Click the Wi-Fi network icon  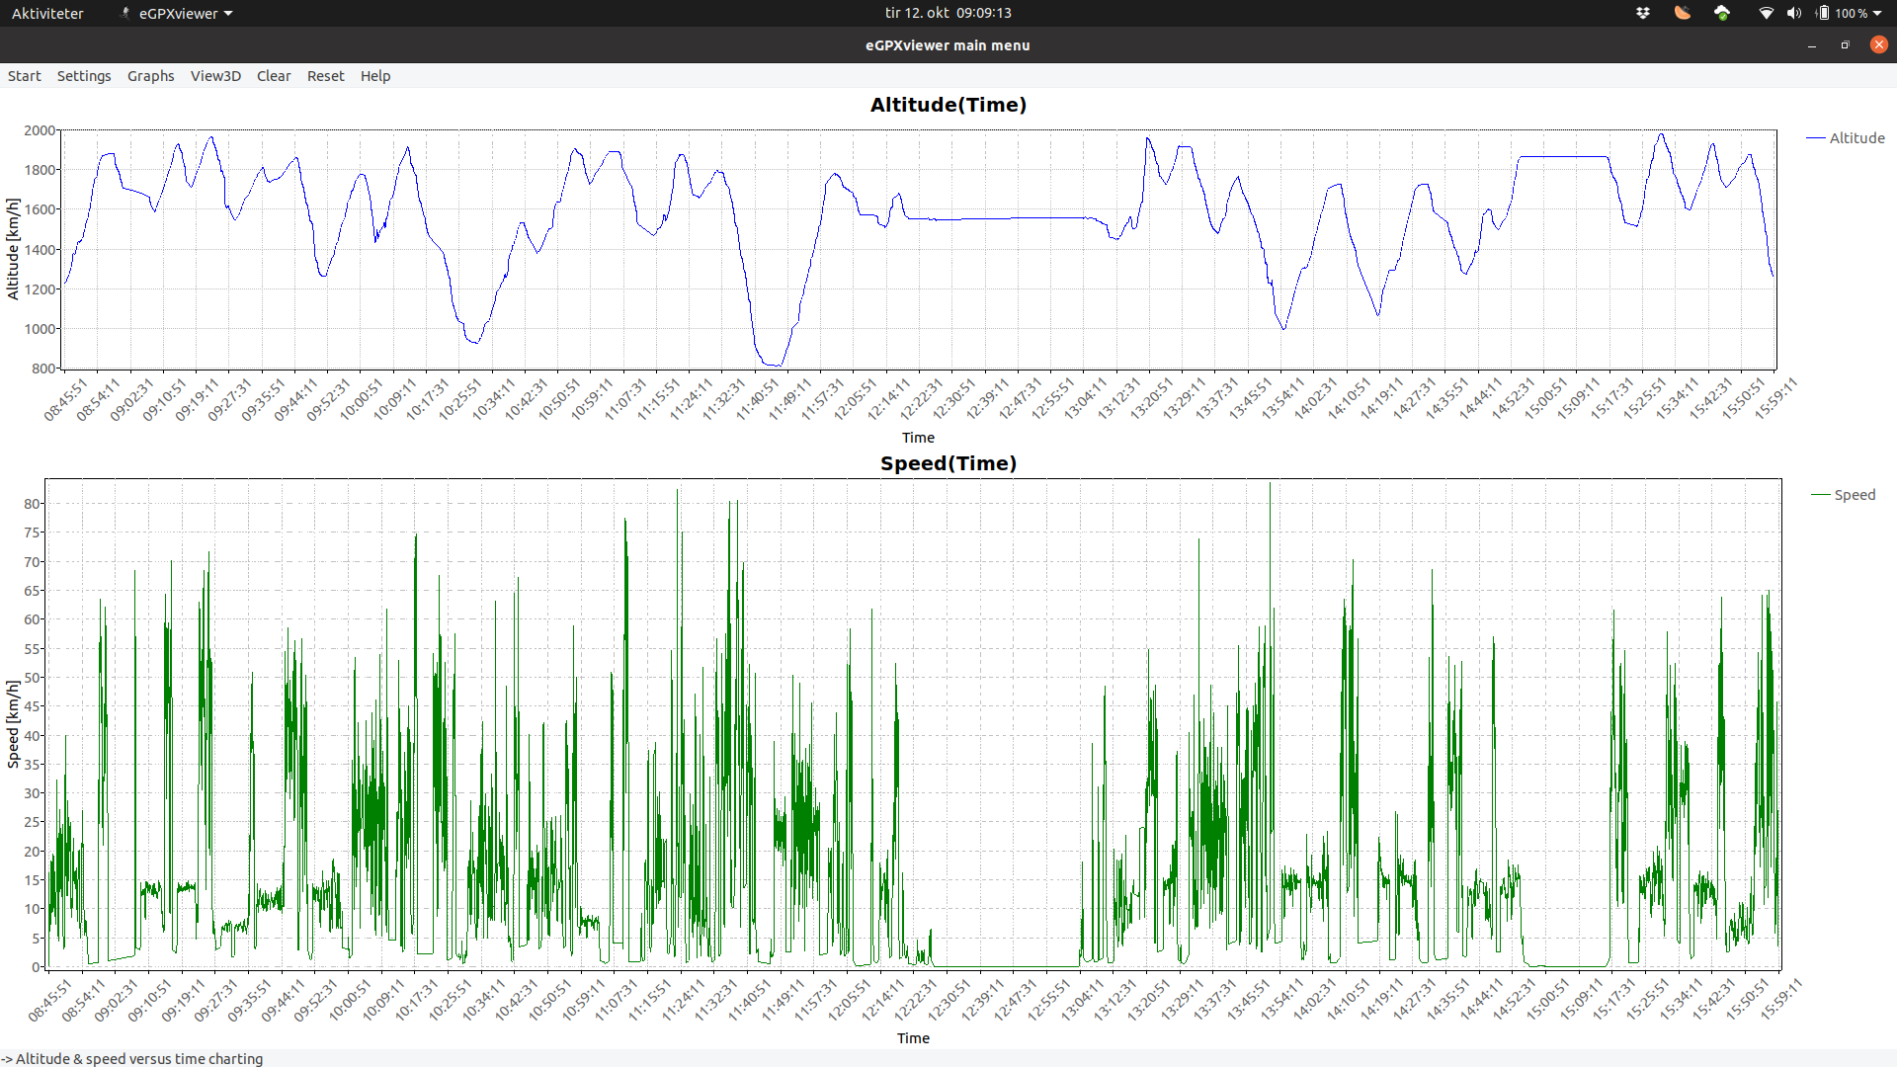tap(1767, 13)
